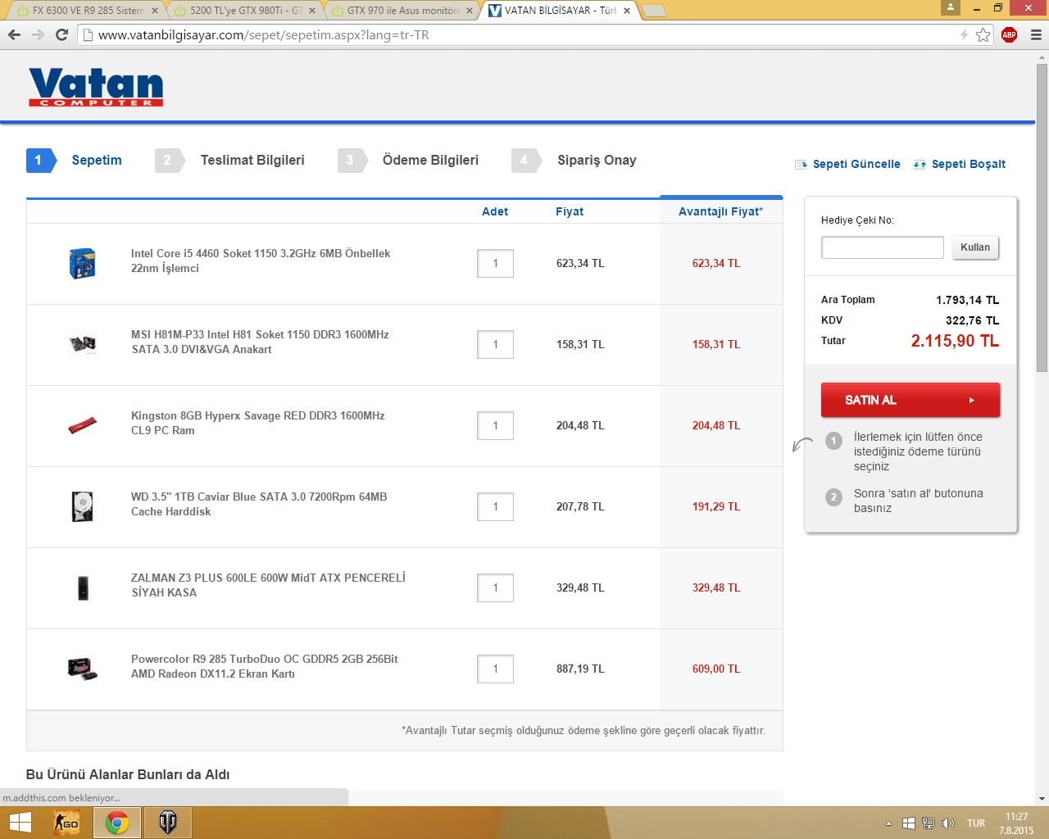Focus the Hediye Çeki No input field
This screenshot has width=1049, height=839.
pos(883,247)
